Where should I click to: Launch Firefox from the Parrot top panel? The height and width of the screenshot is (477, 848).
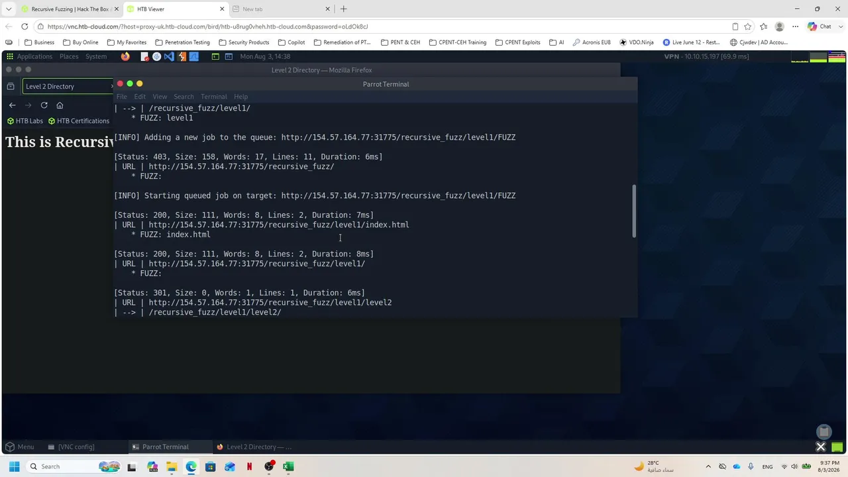coord(125,56)
